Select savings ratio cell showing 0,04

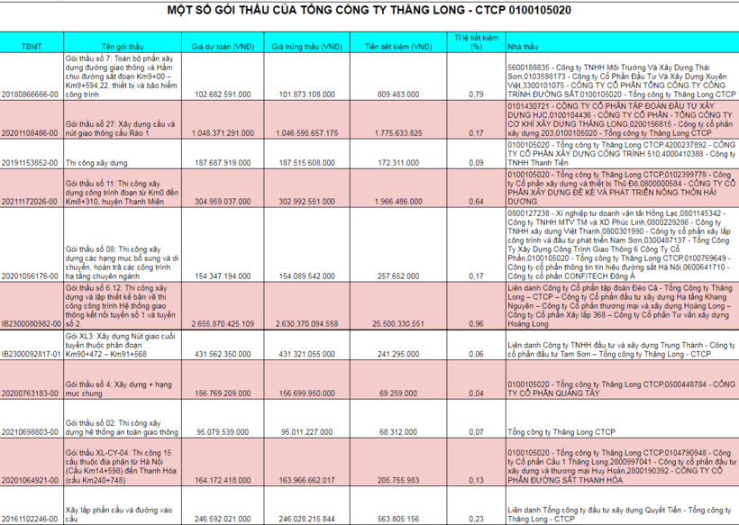pos(475,394)
